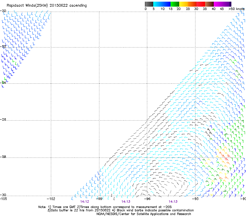The height and width of the screenshot is (216, 246).
Task: Click the latitude label '-22'
Action: pos(3,47)
